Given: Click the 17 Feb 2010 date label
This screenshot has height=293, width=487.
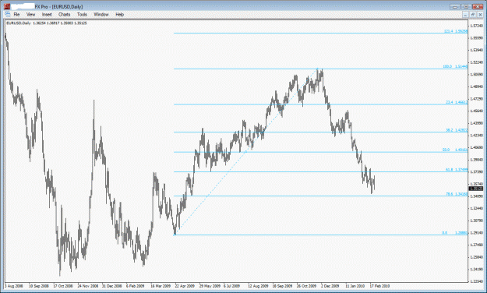Looking at the screenshot, I should point(379,286).
